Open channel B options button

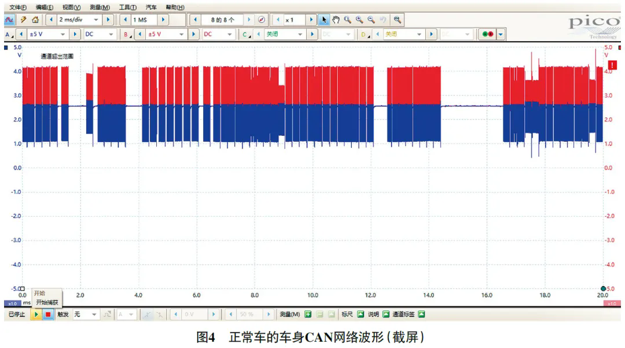[x=127, y=35]
